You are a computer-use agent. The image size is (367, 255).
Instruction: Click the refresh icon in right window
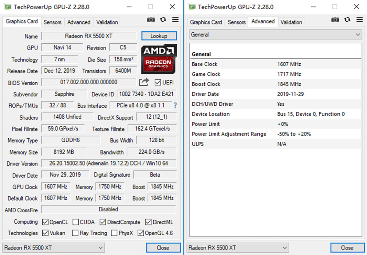(x=347, y=20)
